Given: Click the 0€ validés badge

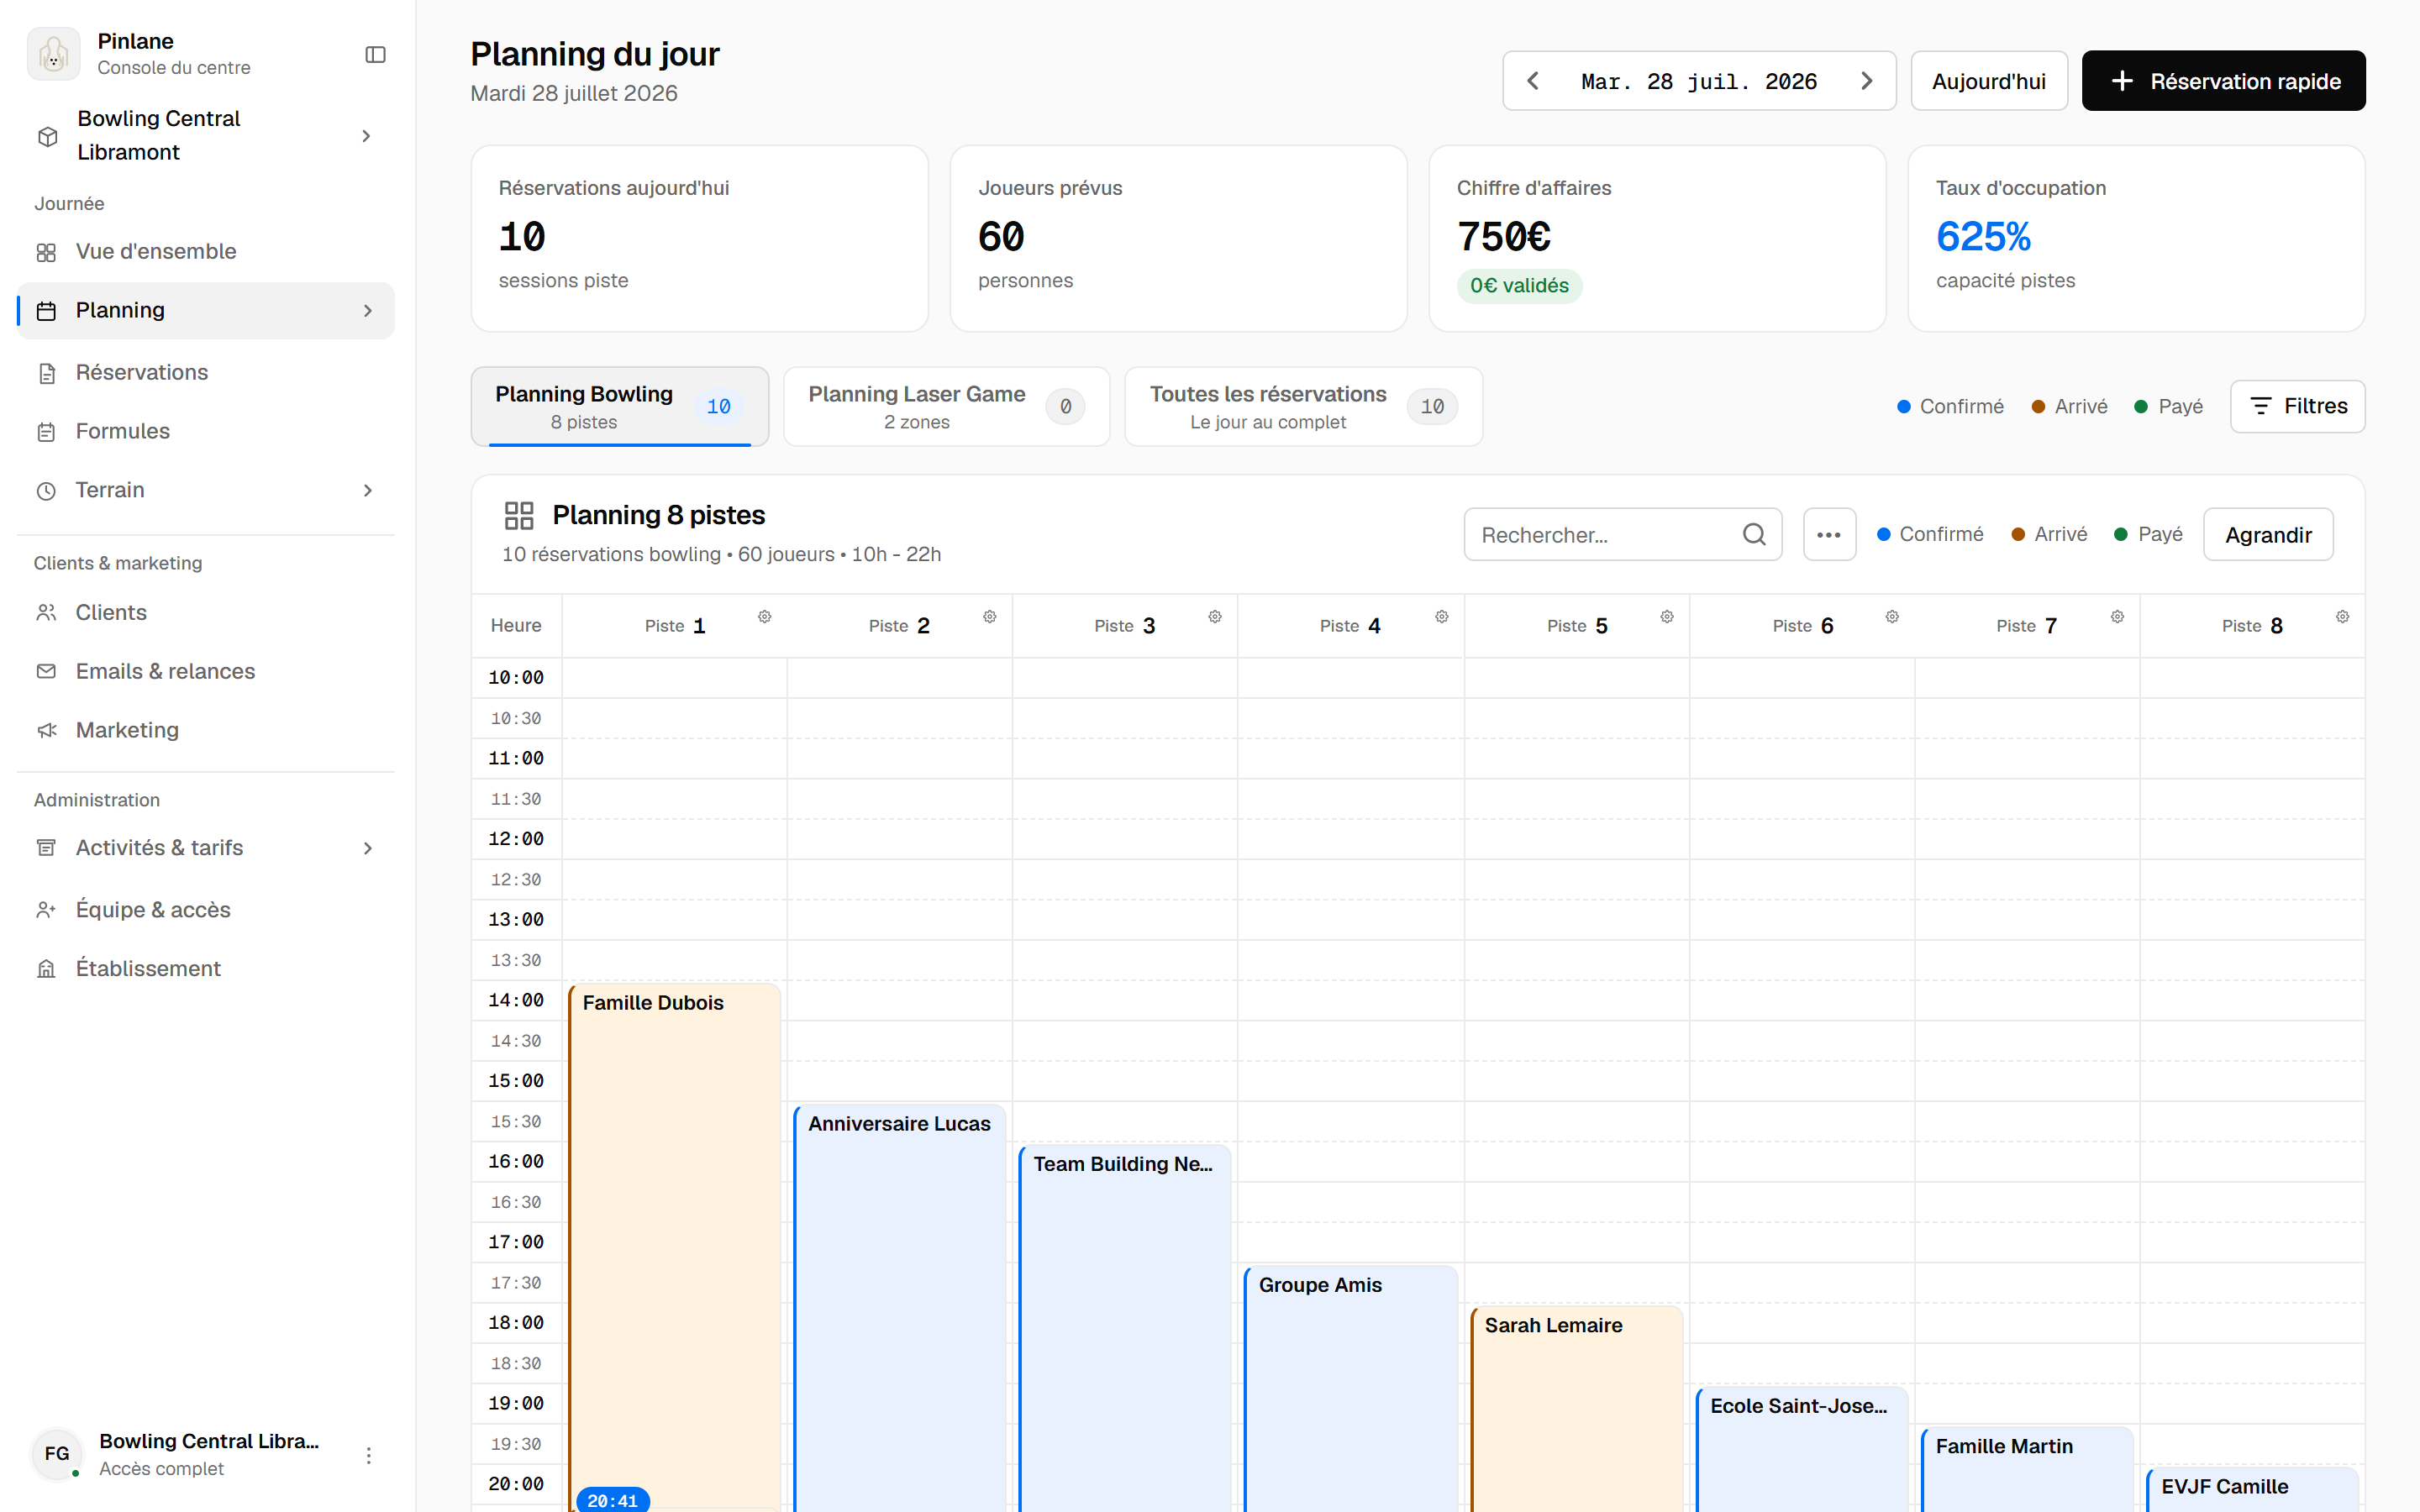Looking at the screenshot, I should point(1518,286).
